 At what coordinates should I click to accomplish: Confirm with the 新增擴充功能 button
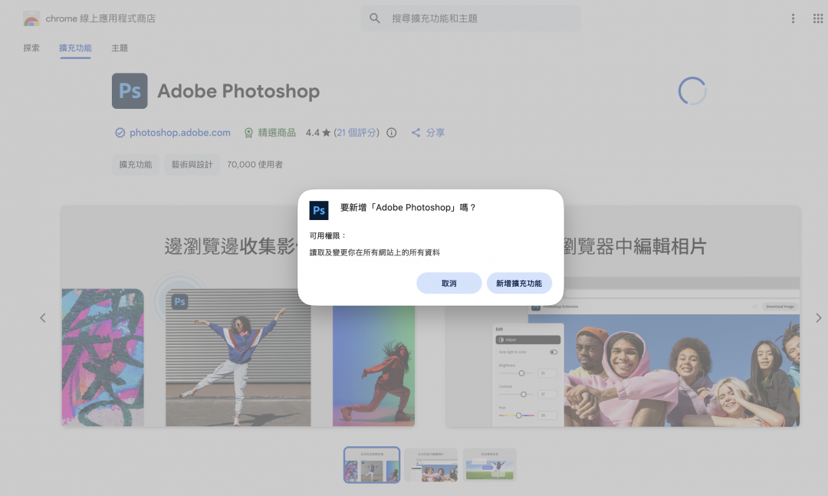pos(519,284)
